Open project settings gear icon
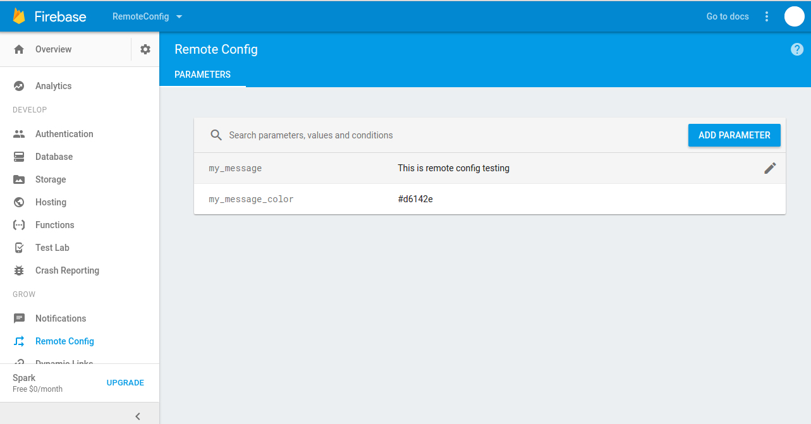 (x=145, y=49)
